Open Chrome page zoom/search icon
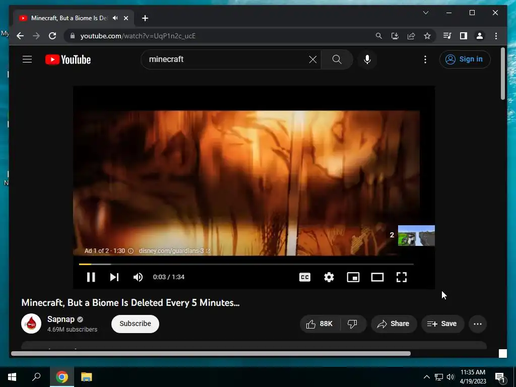The width and height of the screenshot is (516, 387). coord(379,36)
